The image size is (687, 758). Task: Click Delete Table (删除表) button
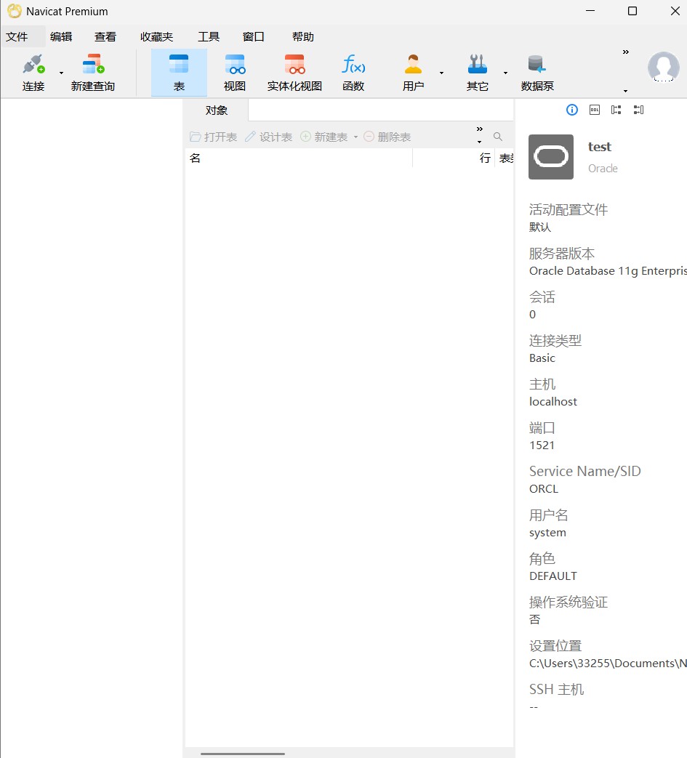tap(387, 137)
